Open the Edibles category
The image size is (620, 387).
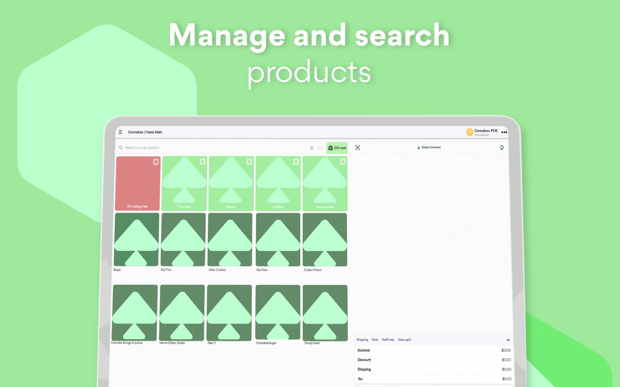278,183
